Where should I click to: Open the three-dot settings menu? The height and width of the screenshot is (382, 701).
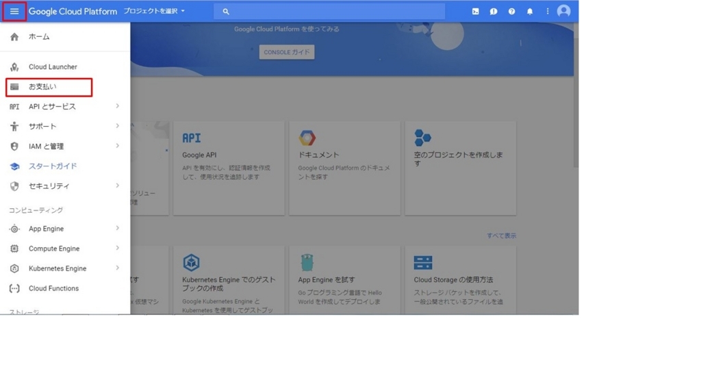(547, 12)
